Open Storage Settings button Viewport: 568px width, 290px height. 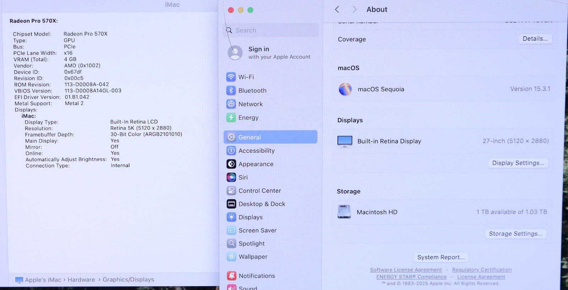(515, 234)
